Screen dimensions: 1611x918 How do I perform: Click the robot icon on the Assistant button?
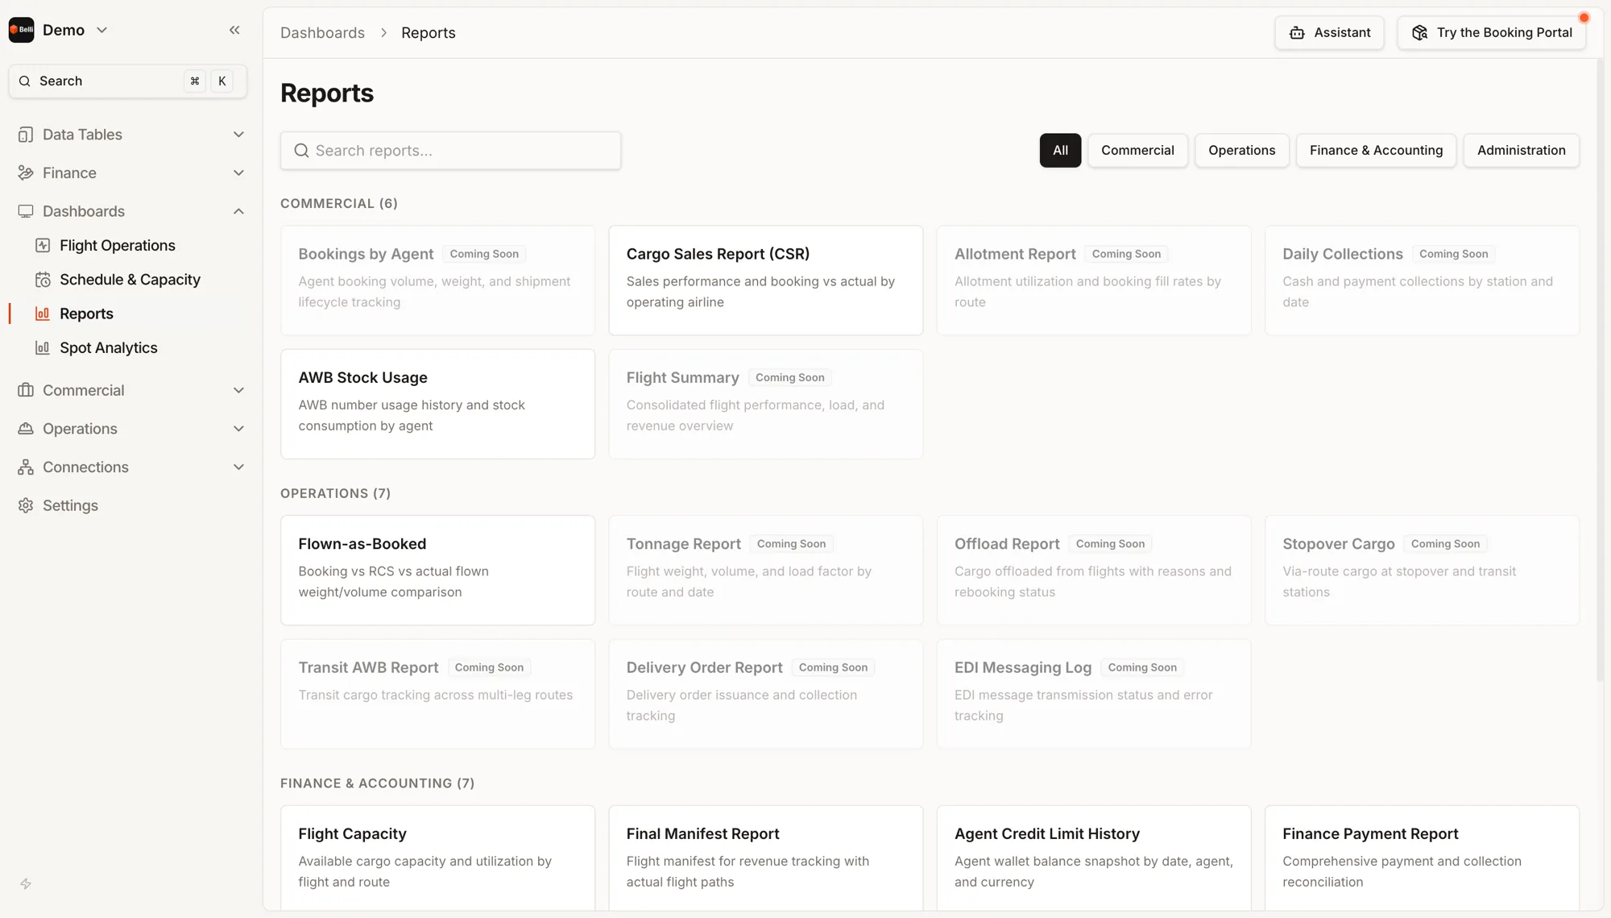pos(1297,33)
